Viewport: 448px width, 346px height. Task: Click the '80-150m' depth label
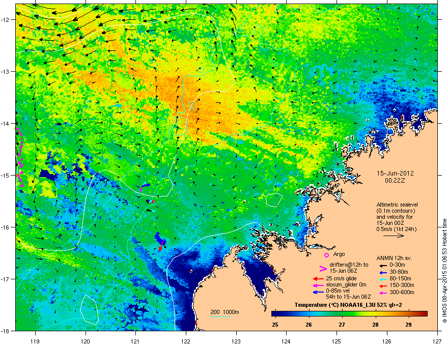[x=400, y=278]
